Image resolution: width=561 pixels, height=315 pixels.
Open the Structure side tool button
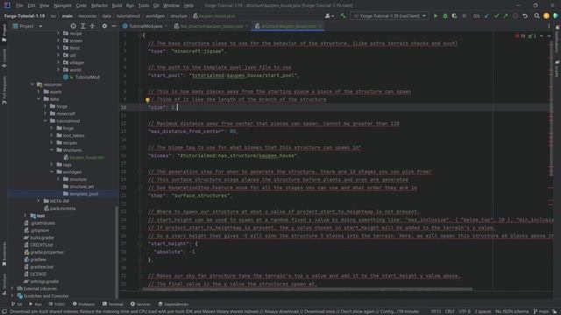(4, 284)
